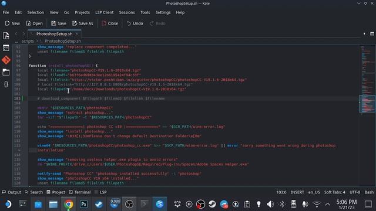Open the application launcher on the taskbar
This screenshot has height=211, width=376.
[8, 204]
